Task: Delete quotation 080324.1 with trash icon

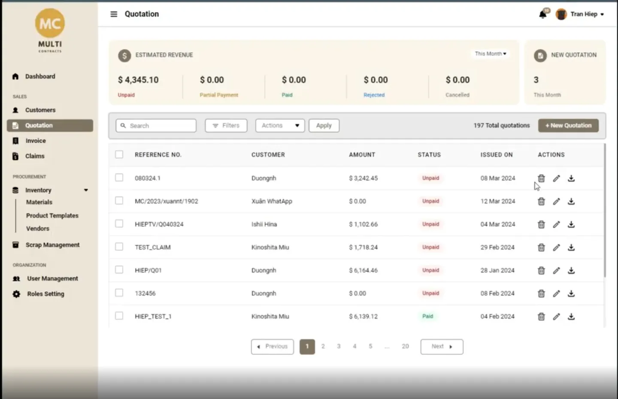Action: (x=541, y=178)
